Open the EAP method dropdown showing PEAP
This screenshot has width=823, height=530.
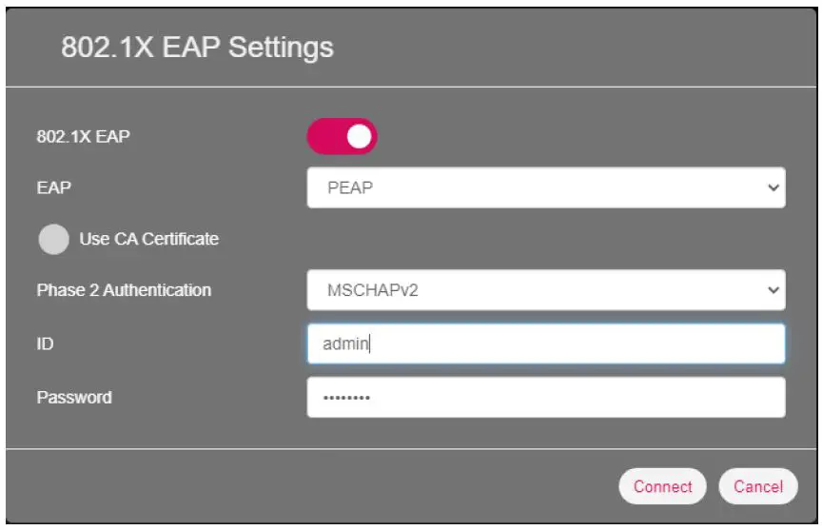[545, 187]
